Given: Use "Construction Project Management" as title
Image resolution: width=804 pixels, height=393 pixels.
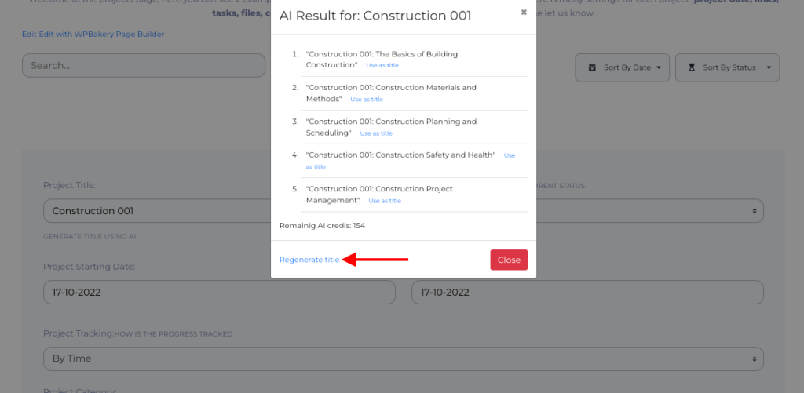Looking at the screenshot, I should (385, 201).
